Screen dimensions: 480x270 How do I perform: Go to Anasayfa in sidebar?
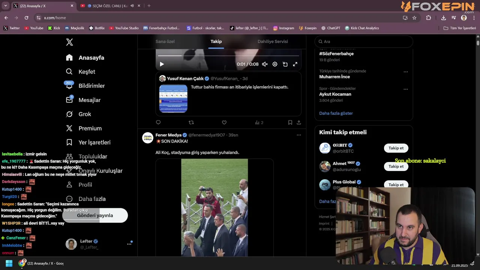coord(85,58)
